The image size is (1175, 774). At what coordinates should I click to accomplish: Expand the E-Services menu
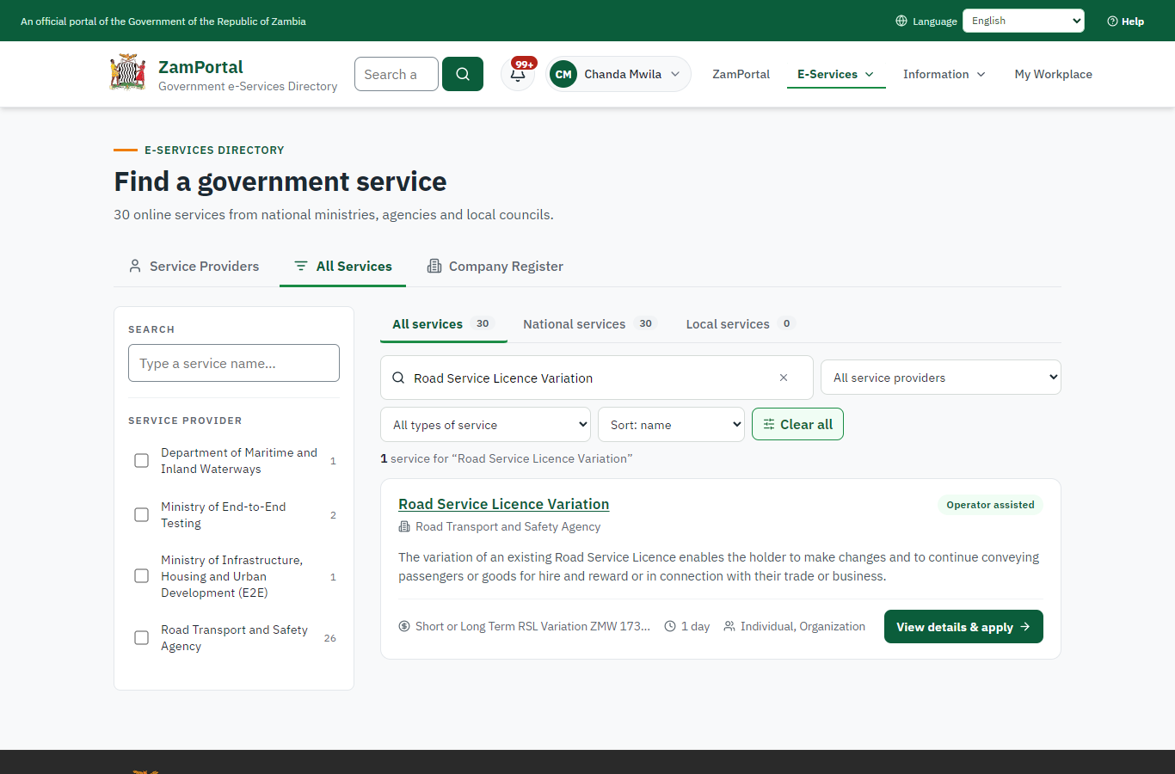pyautogui.click(x=836, y=74)
